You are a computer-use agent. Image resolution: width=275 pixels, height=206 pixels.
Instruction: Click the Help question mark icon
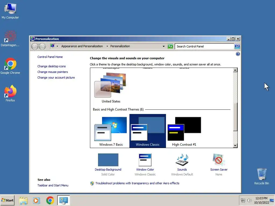238,54
